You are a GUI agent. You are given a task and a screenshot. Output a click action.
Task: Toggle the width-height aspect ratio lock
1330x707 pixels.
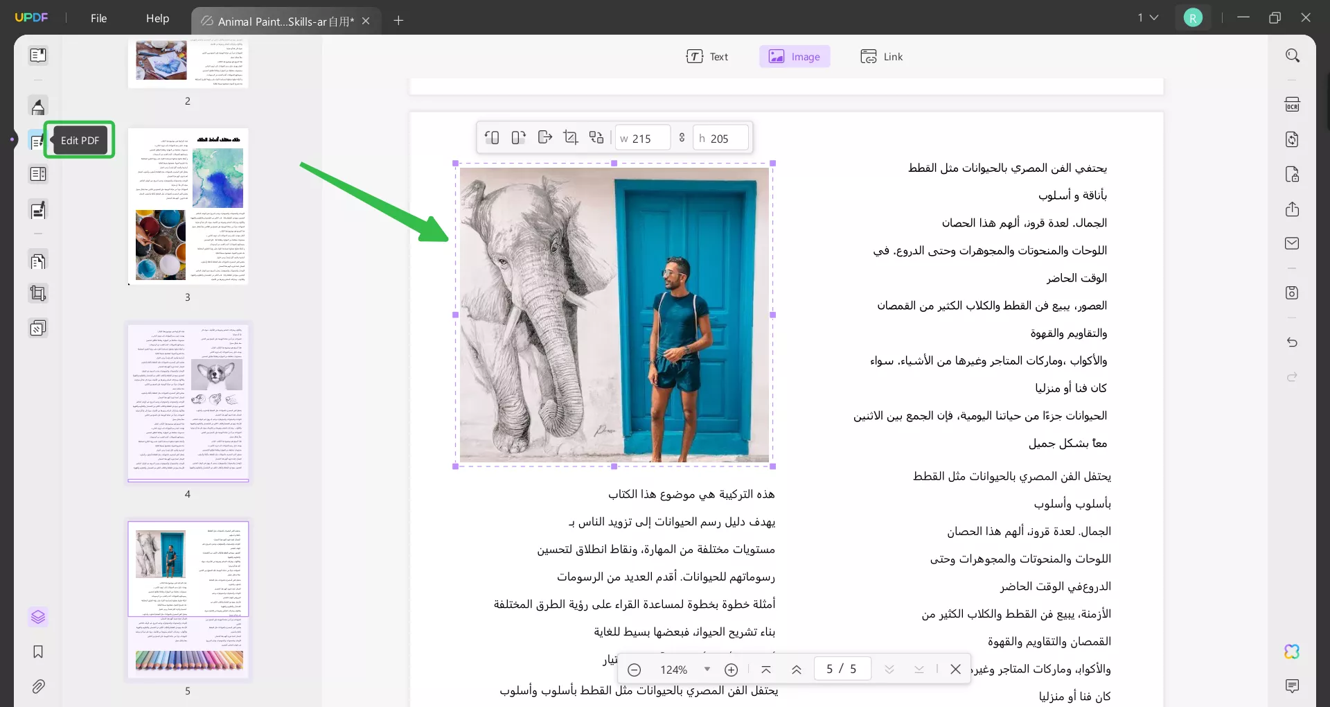682,137
